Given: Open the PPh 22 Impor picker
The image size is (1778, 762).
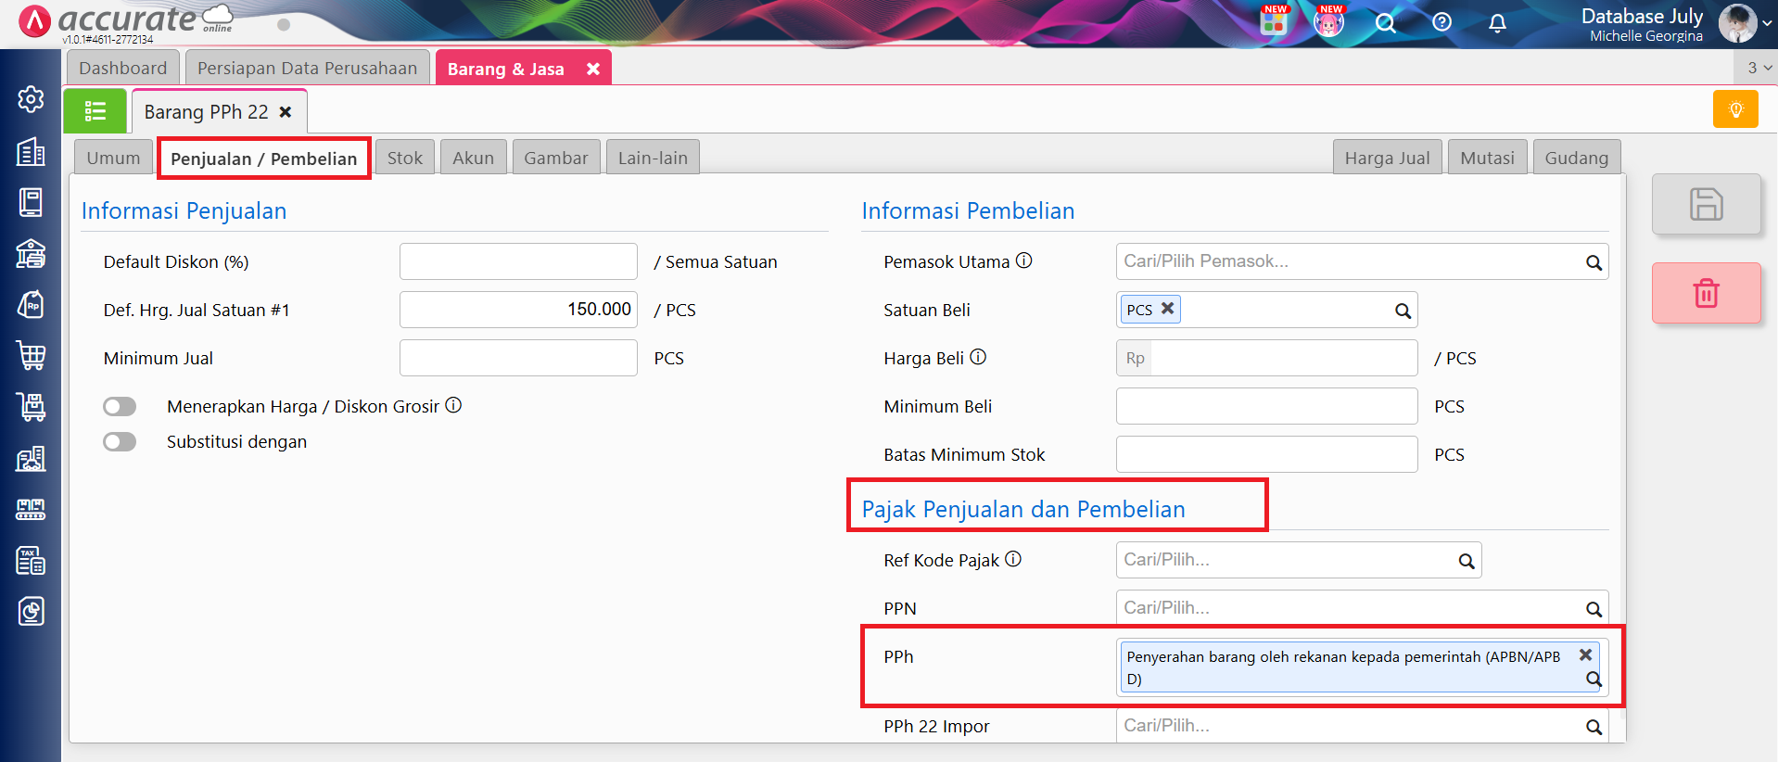Looking at the screenshot, I should point(1362,726).
